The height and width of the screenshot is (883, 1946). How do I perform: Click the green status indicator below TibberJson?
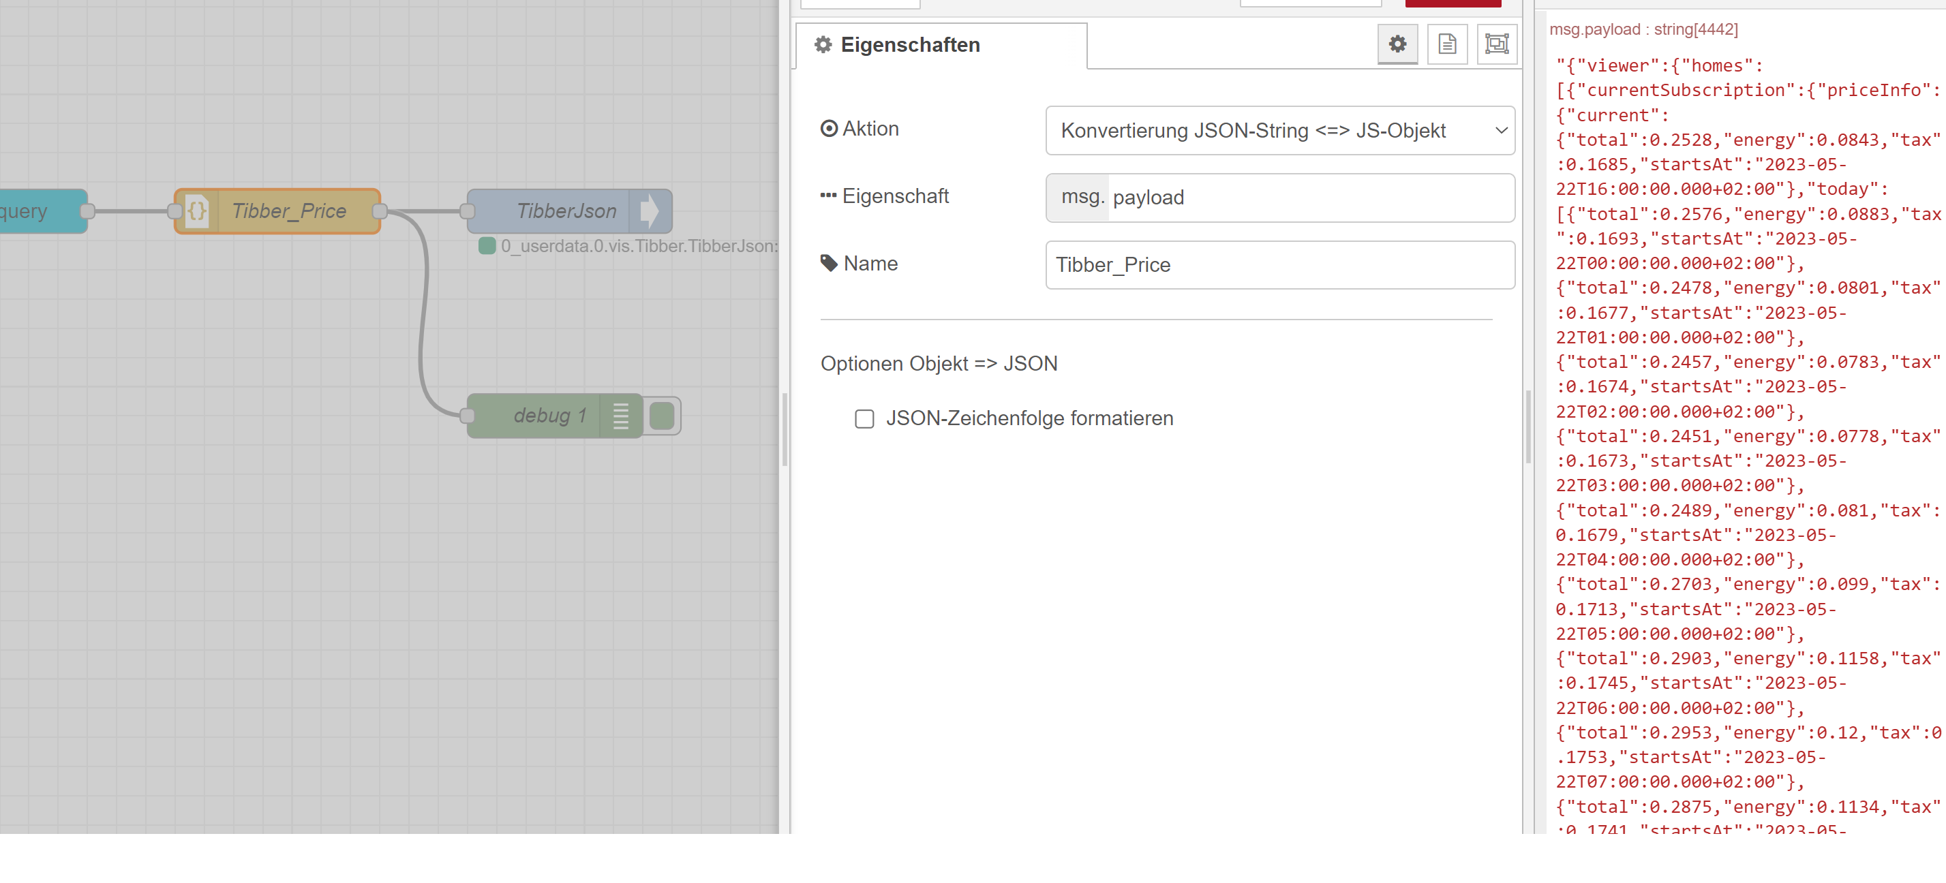tap(487, 245)
